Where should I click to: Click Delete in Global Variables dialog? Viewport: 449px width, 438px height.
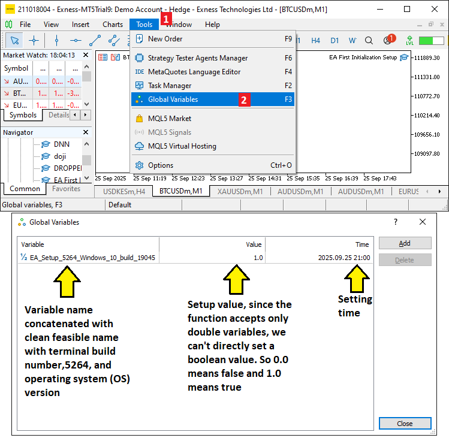pos(405,260)
